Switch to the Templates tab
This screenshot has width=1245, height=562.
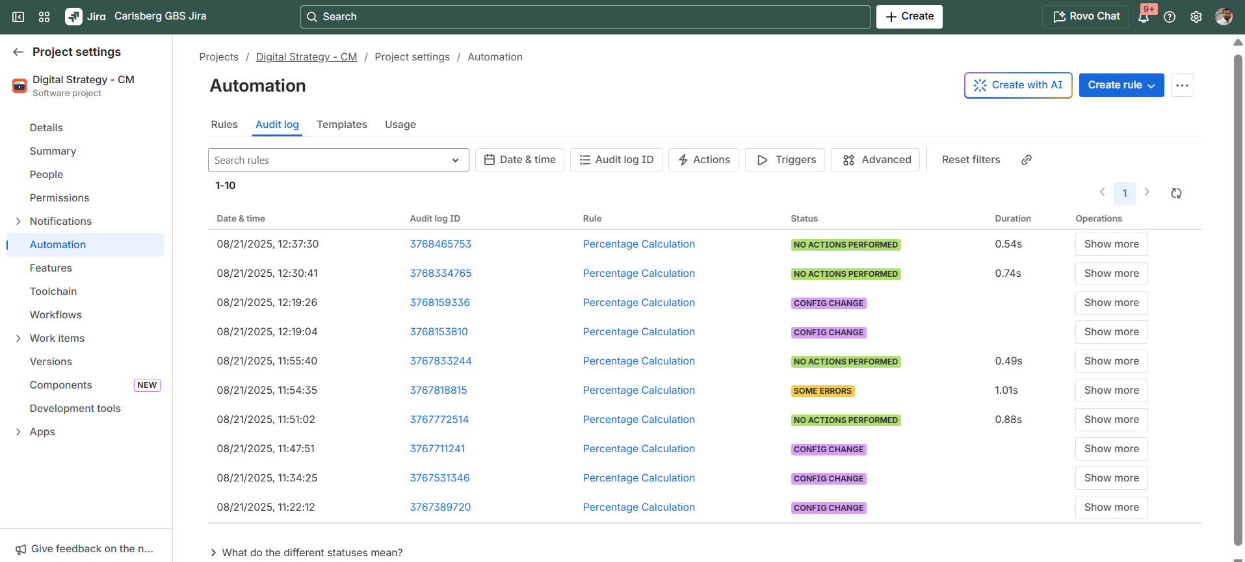pyautogui.click(x=342, y=125)
